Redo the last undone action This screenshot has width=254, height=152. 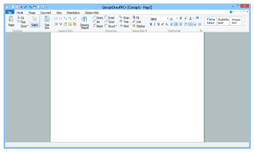coord(30,7)
